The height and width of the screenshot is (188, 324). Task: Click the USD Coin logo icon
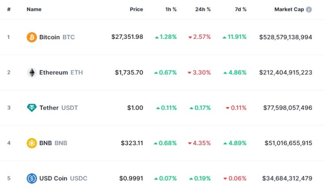coord(32,178)
